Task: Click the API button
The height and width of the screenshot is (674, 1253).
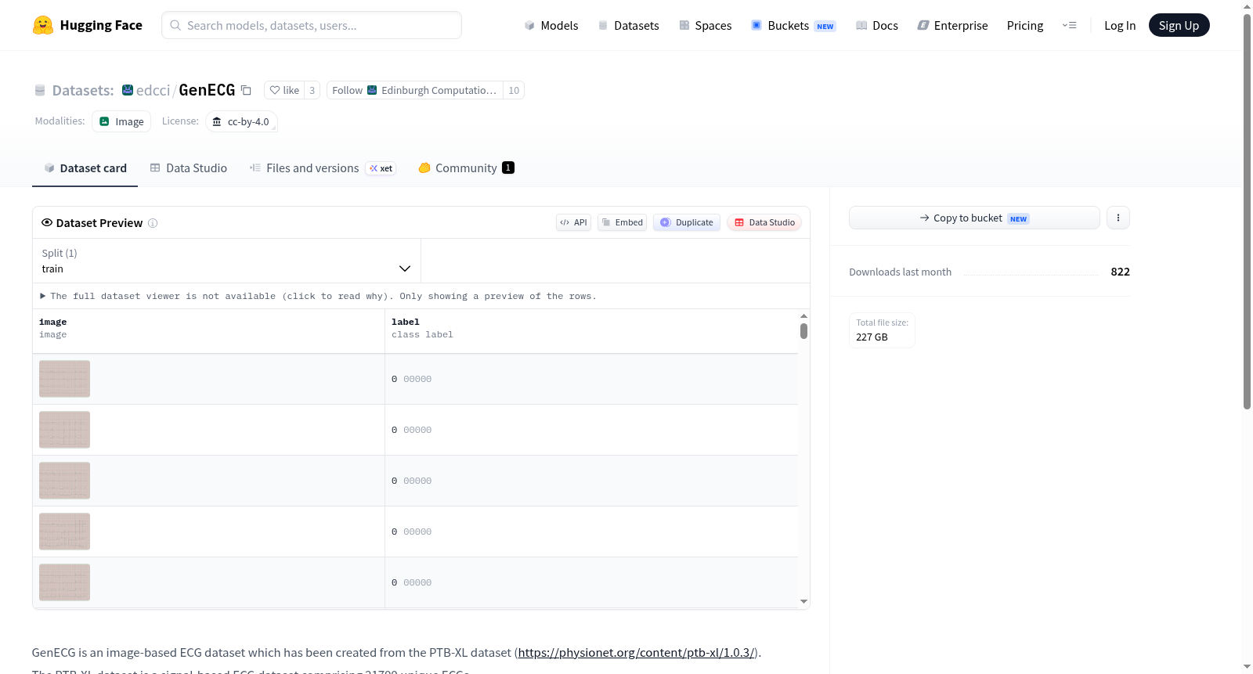Action: pos(574,222)
